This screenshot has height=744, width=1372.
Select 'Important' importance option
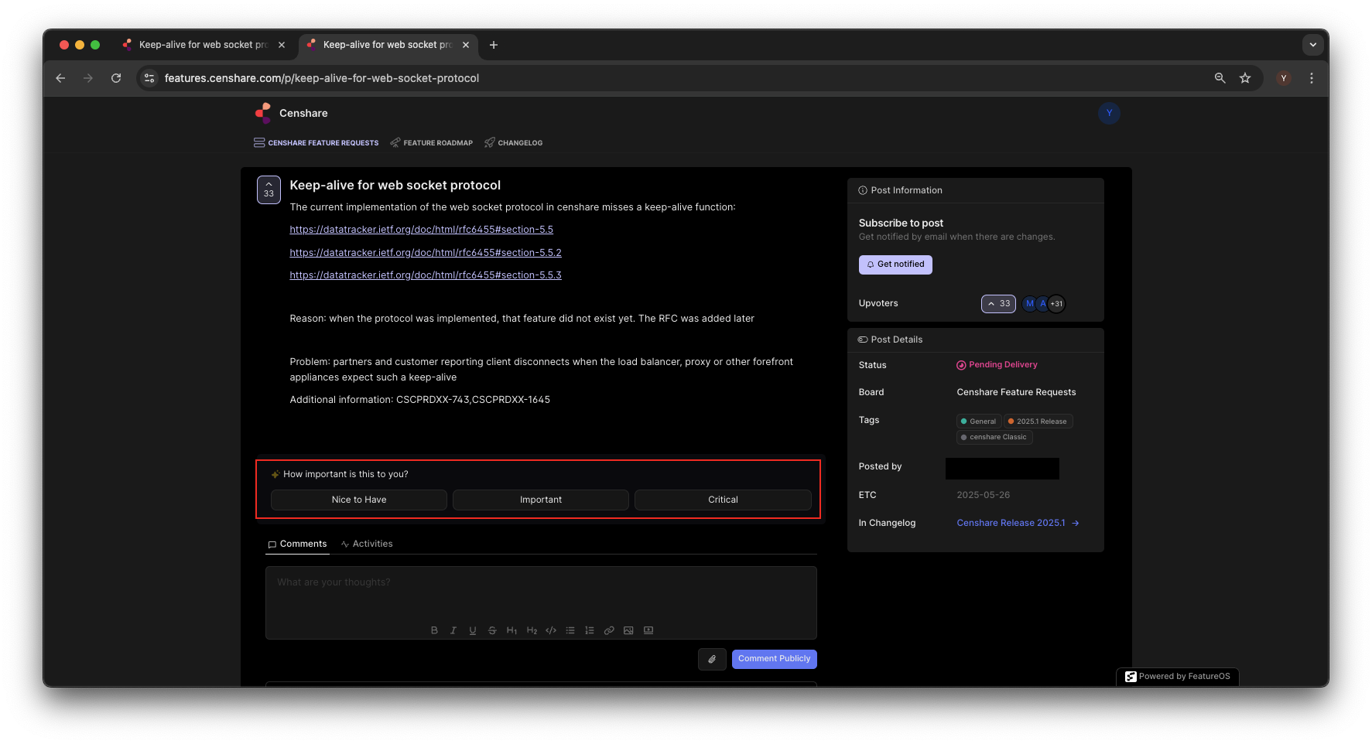tap(540, 500)
